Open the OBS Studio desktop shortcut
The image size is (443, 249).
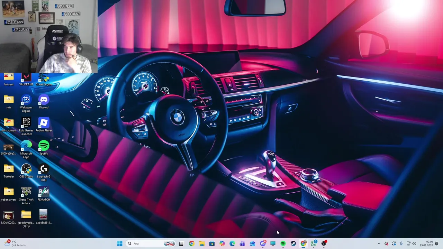pyautogui.click(x=26, y=171)
